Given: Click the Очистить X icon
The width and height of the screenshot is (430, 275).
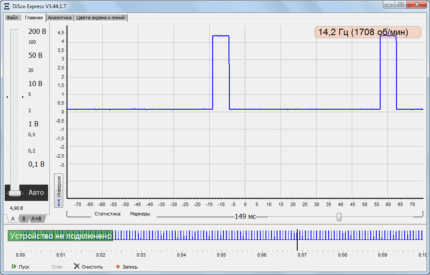Looking at the screenshot, I should (x=77, y=266).
